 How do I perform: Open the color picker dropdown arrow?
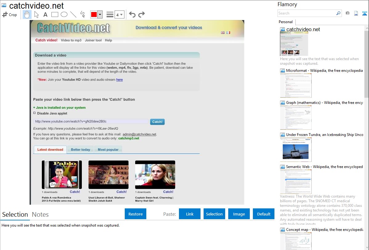click(100, 14)
